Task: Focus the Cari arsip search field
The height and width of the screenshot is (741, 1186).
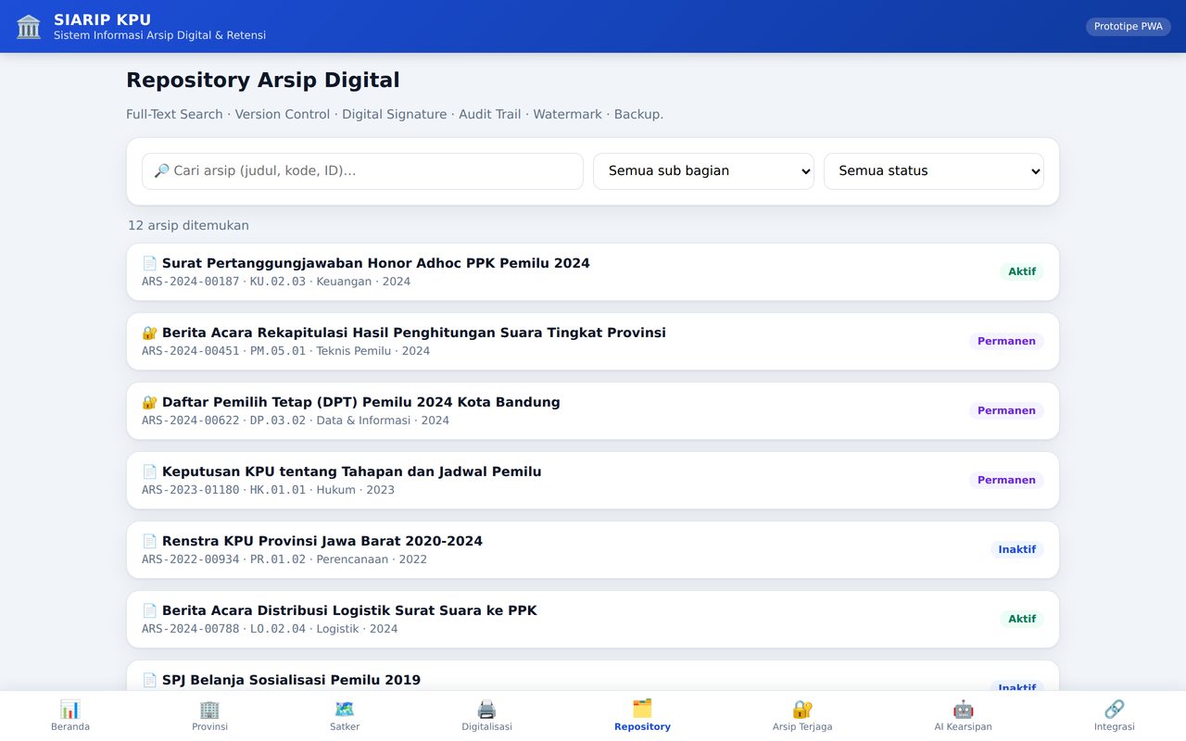Action: pyautogui.click(x=362, y=171)
